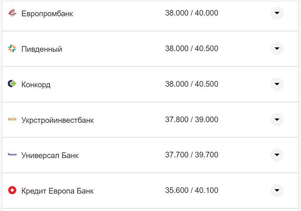The image size is (301, 211).
Task: Click the Европромбанк logo icon
Action: (x=12, y=13)
